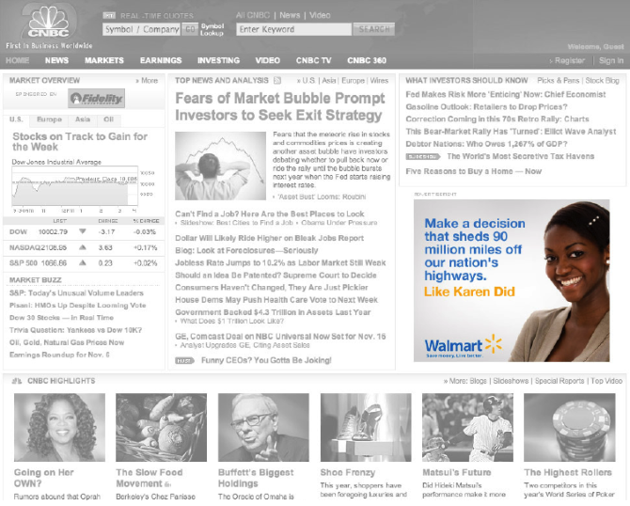Open the CNBC 360 menu
The width and height of the screenshot is (630, 506).
coord(367,60)
